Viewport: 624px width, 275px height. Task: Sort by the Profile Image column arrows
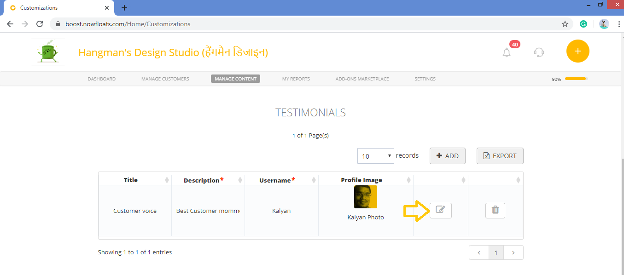pyautogui.click(x=408, y=180)
